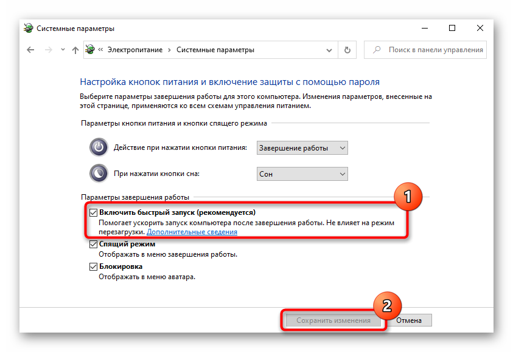Click the sleep button moon icon
The image size is (513, 352).
tap(99, 173)
